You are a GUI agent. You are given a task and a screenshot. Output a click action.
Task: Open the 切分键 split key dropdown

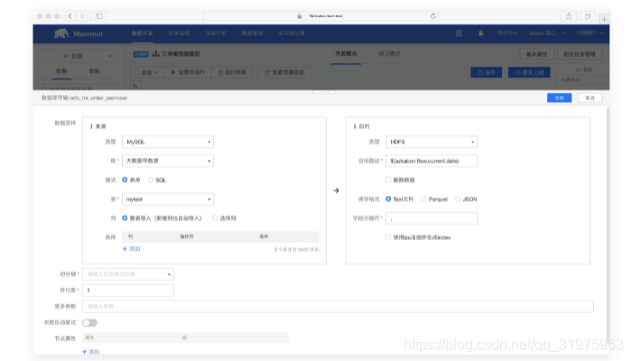click(x=128, y=274)
